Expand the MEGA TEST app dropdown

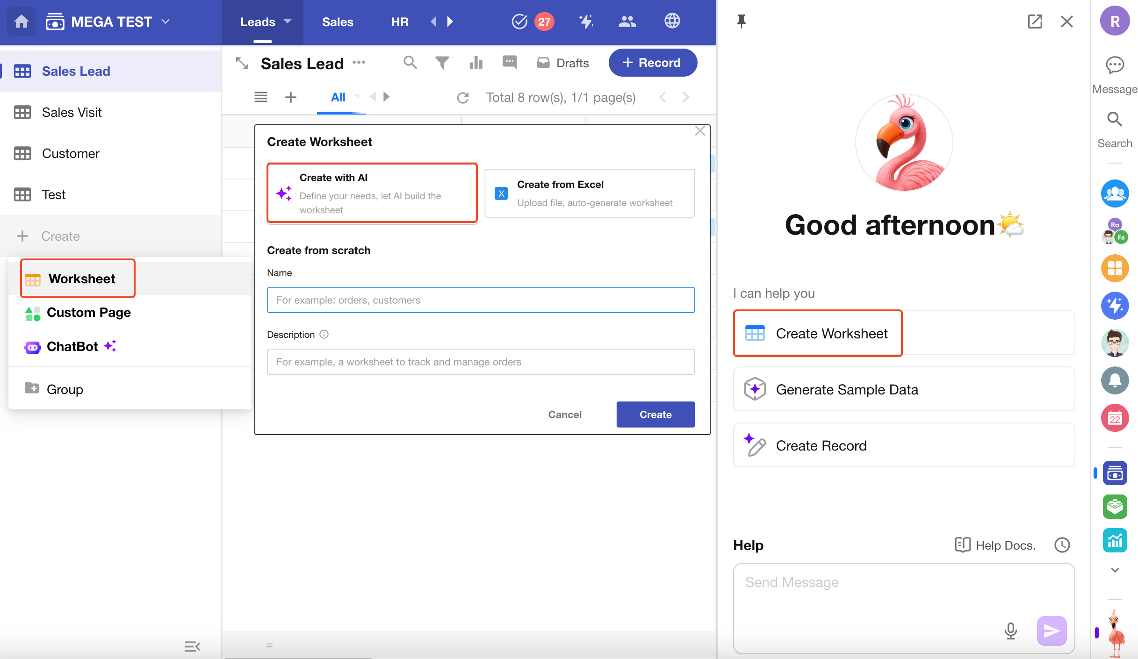click(166, 21)
